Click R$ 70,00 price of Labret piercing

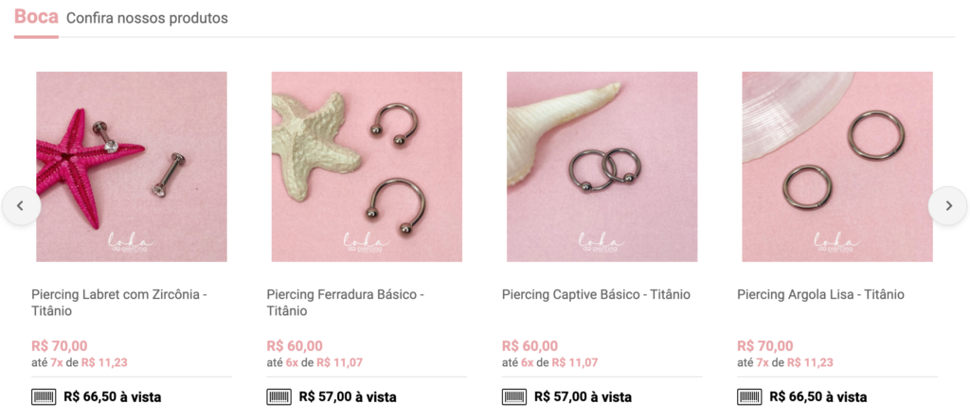[60, 346]
